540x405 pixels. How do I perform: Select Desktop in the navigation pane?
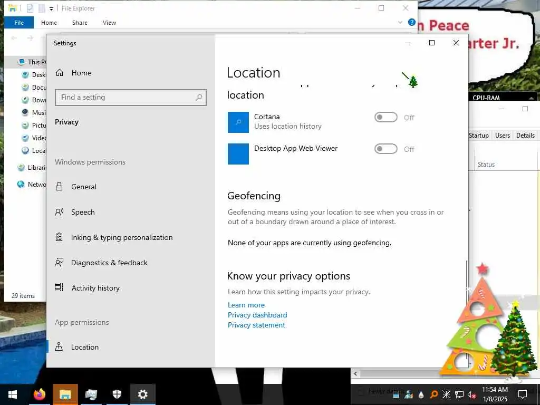[x=38, y=75]
